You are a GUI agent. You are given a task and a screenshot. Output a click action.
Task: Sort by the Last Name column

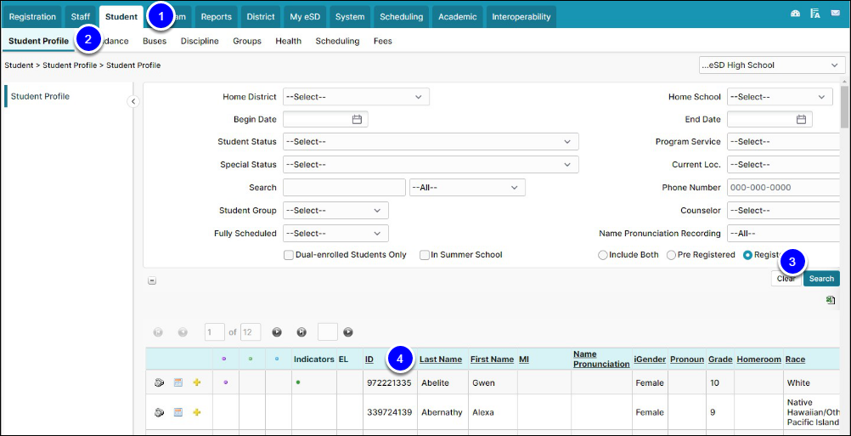pyautogui.click(x=441, y=360)
